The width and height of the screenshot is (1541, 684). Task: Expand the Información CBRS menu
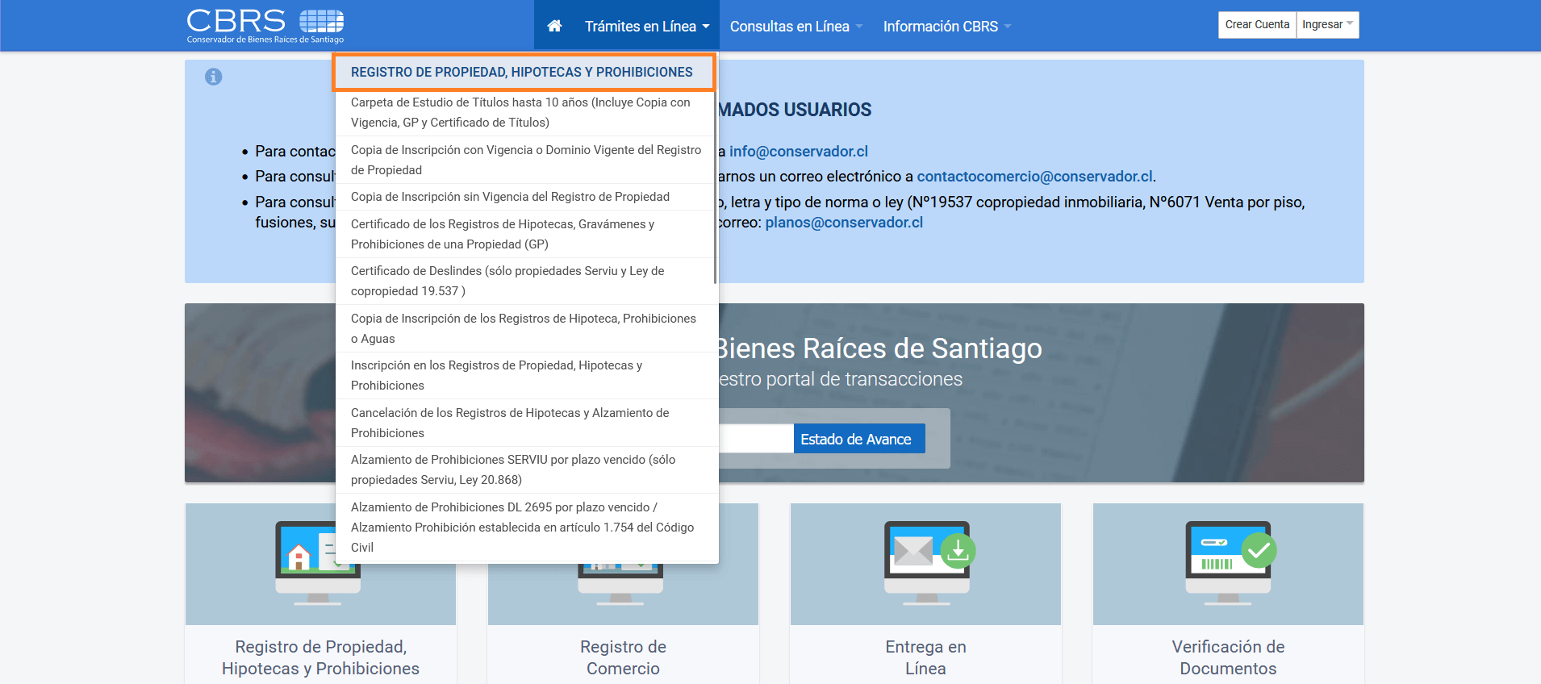[946, 27]
